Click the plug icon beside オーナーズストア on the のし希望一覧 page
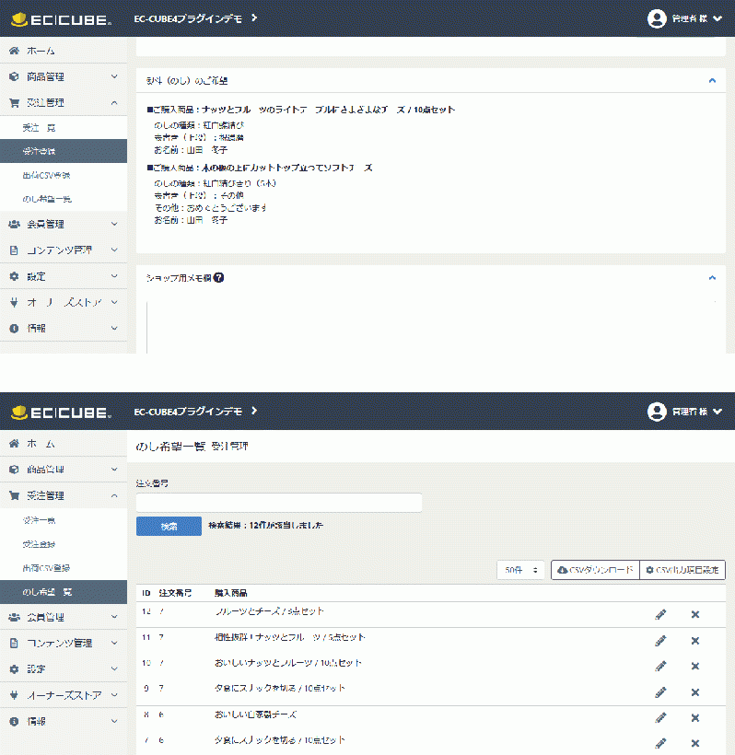The height and width of the screenshot is (755, 735). (14, 695)
